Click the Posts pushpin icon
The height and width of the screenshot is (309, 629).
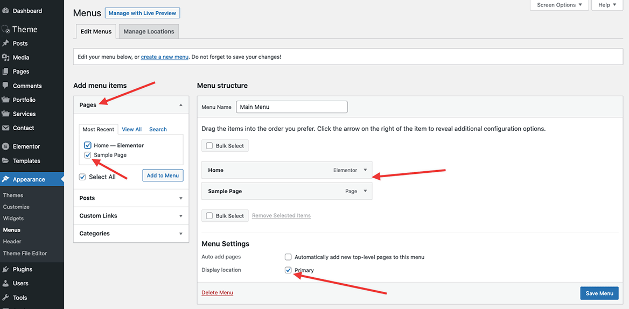[5, 44]
